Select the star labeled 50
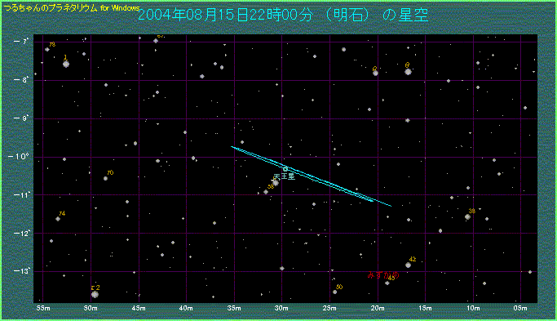 [334, 292]
